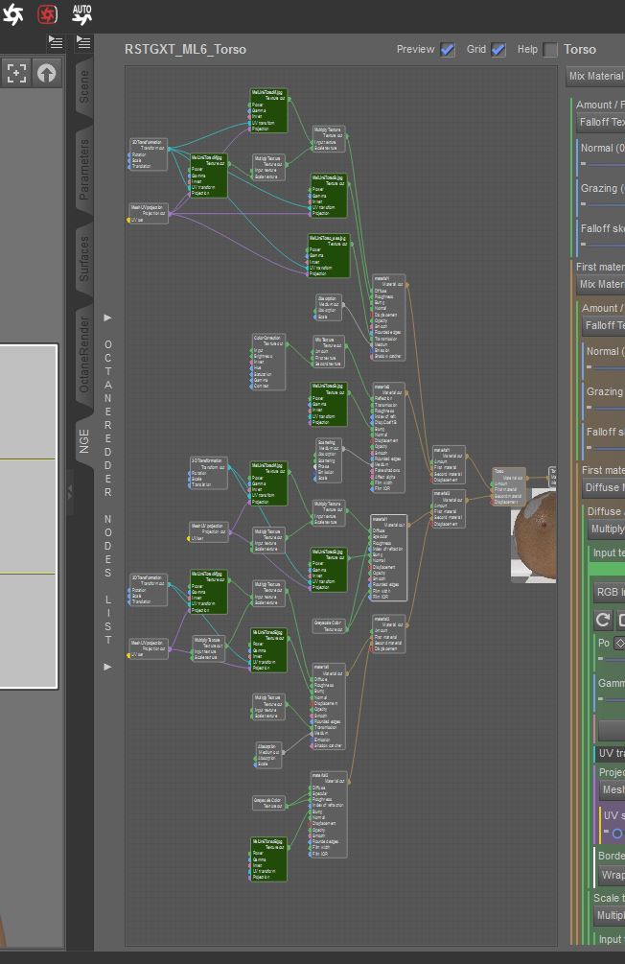
Task: Enable the Help checkbox
Action: [x=550, y=49]
